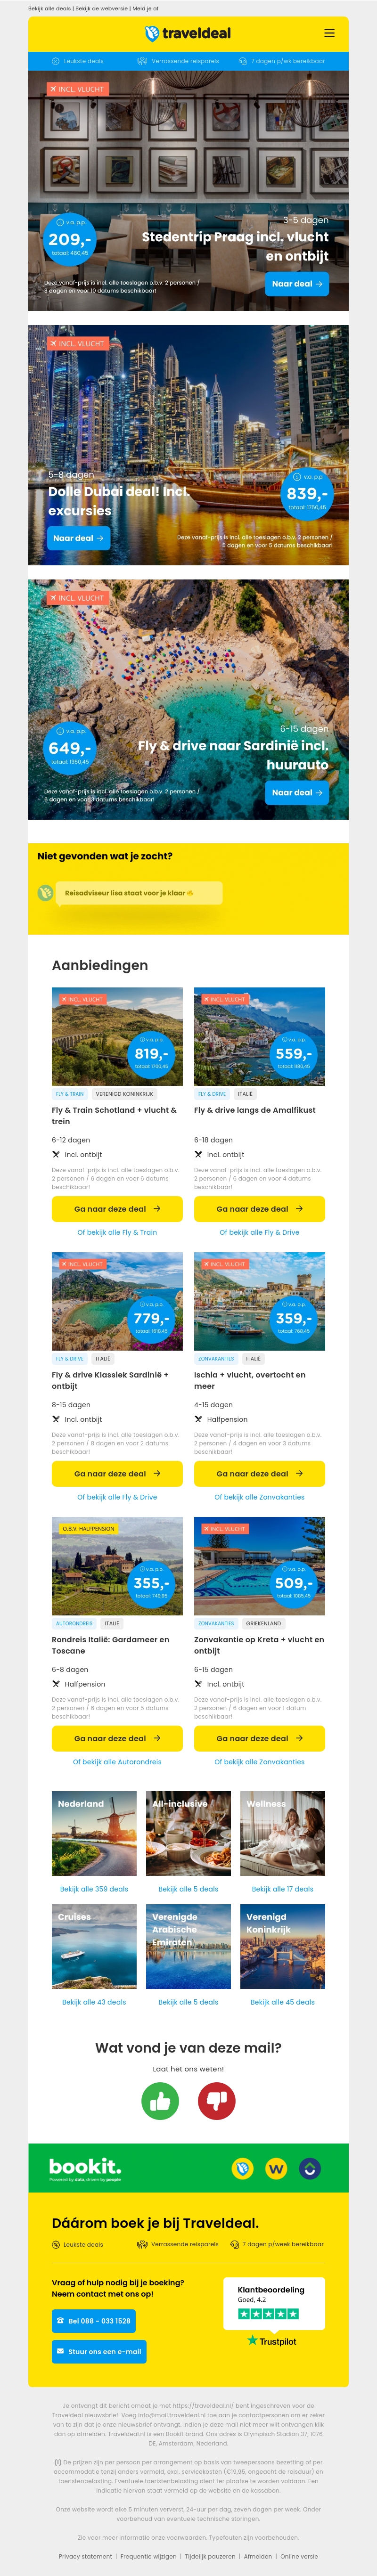Open the hamburger menu icon
This screenshot has height=2576, width=377.
point(329,33)
